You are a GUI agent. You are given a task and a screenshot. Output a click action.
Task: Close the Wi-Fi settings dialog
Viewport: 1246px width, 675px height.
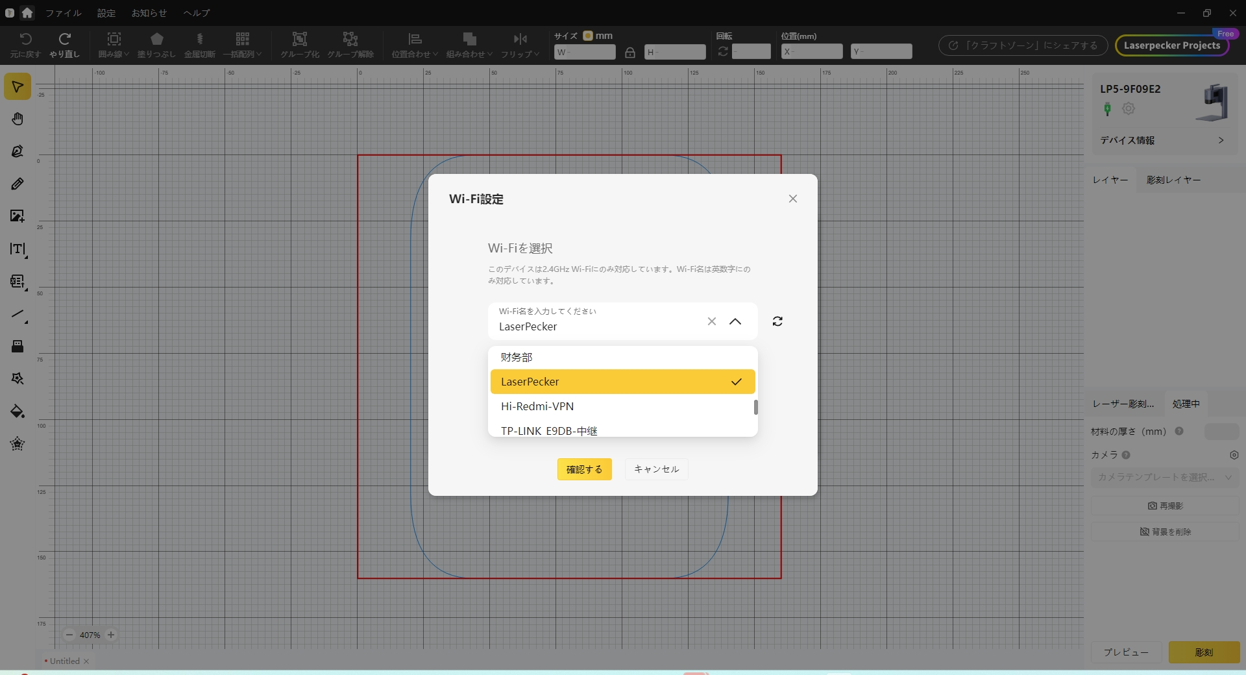[793, 199]
